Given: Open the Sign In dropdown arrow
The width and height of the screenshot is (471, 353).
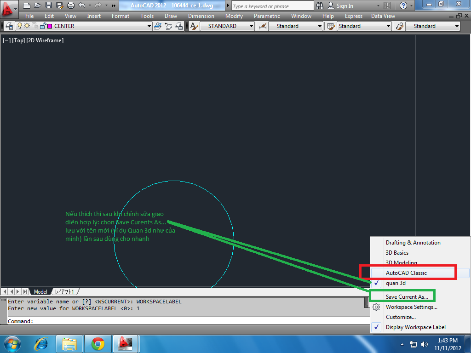Looking at the screenshot, I should tap(378, 6).
